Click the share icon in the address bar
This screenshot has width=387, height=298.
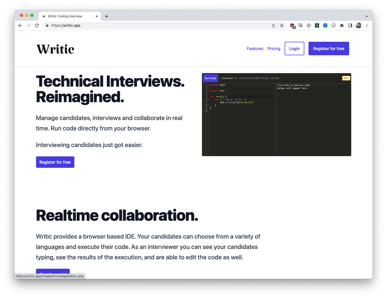click(273, 25)
